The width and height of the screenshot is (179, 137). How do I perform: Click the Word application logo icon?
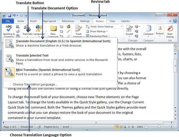pos(4,16)
